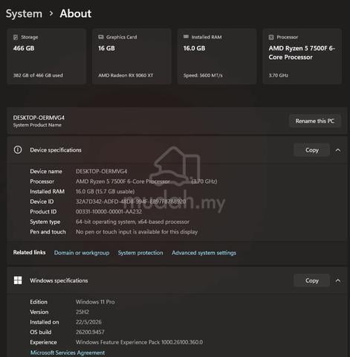350x357 pixels.
Task: Copy the Windows specifications
Action: (312, 280)
